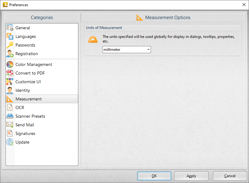Open the millimeter units dropdown
This screenshot has height=183, width=249.
125,49
